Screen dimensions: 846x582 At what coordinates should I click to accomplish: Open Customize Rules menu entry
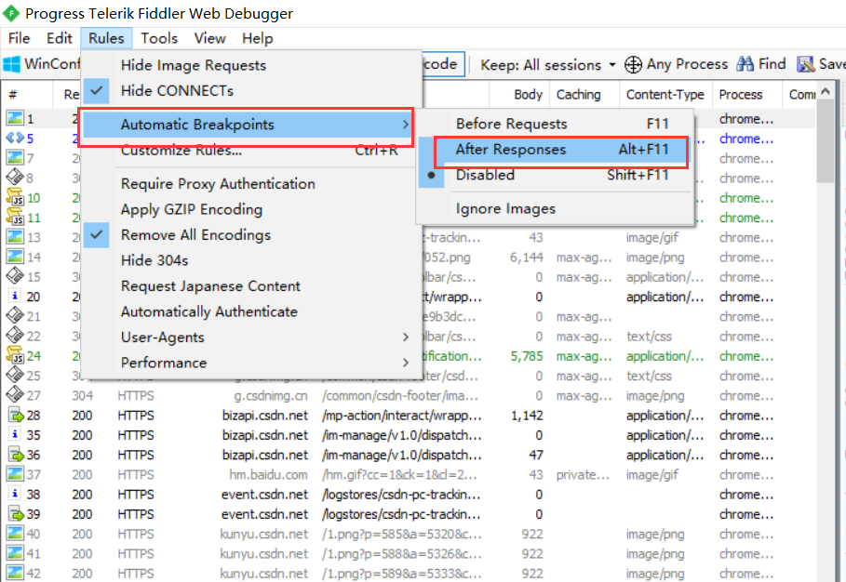coord(251,151)
